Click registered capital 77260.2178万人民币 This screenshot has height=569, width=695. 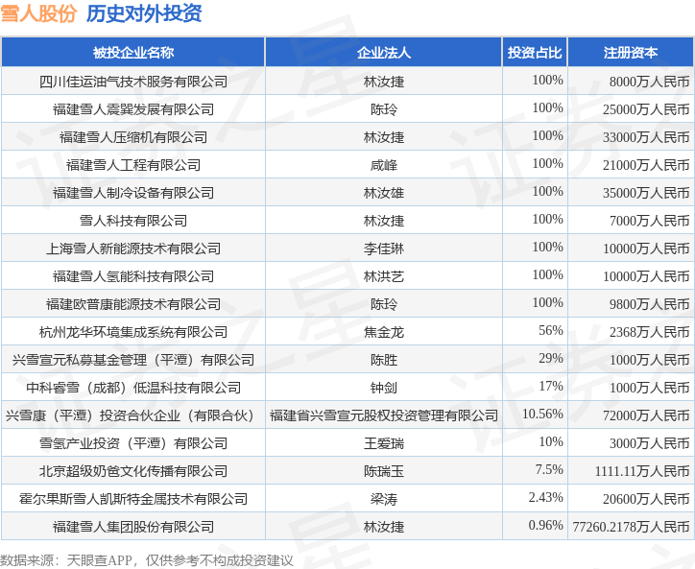[632, 527]
